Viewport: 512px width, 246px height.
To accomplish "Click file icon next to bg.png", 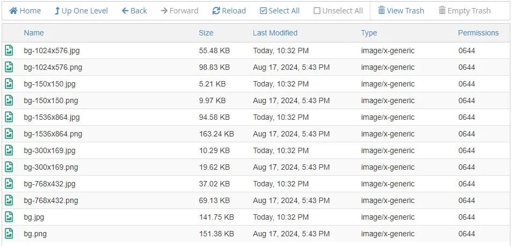I will point(9,234).
